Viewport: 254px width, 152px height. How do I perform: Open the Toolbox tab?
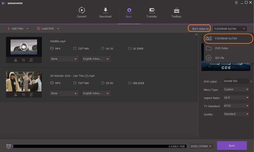[x=176, y=13]
